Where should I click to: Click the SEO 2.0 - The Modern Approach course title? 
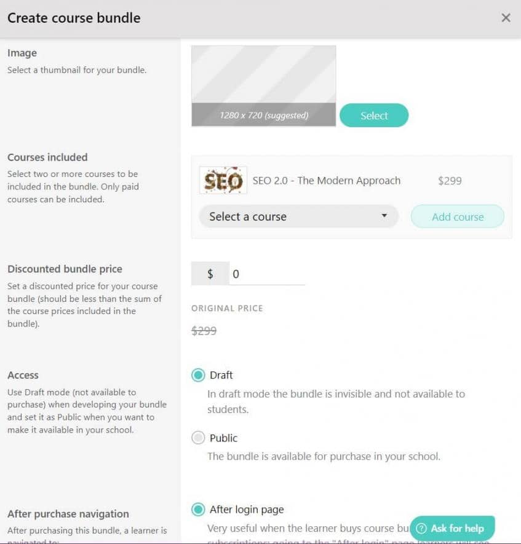tap(327, 181)
